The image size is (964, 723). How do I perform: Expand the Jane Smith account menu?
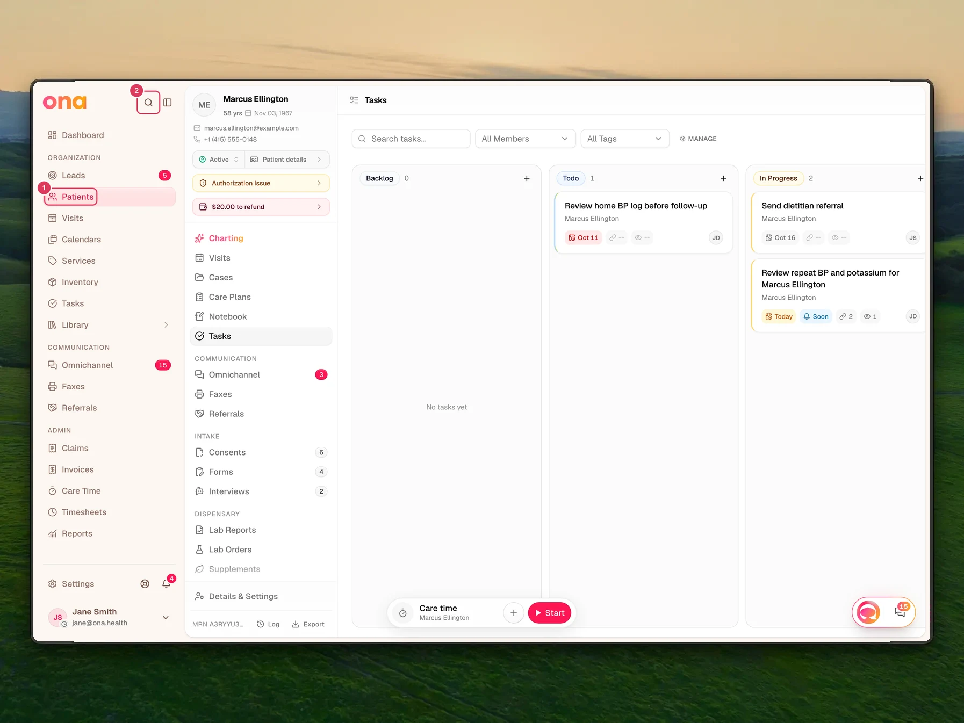tap(166, 618)
